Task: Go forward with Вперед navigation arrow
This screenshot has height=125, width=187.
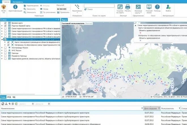Action: [45, 6]
